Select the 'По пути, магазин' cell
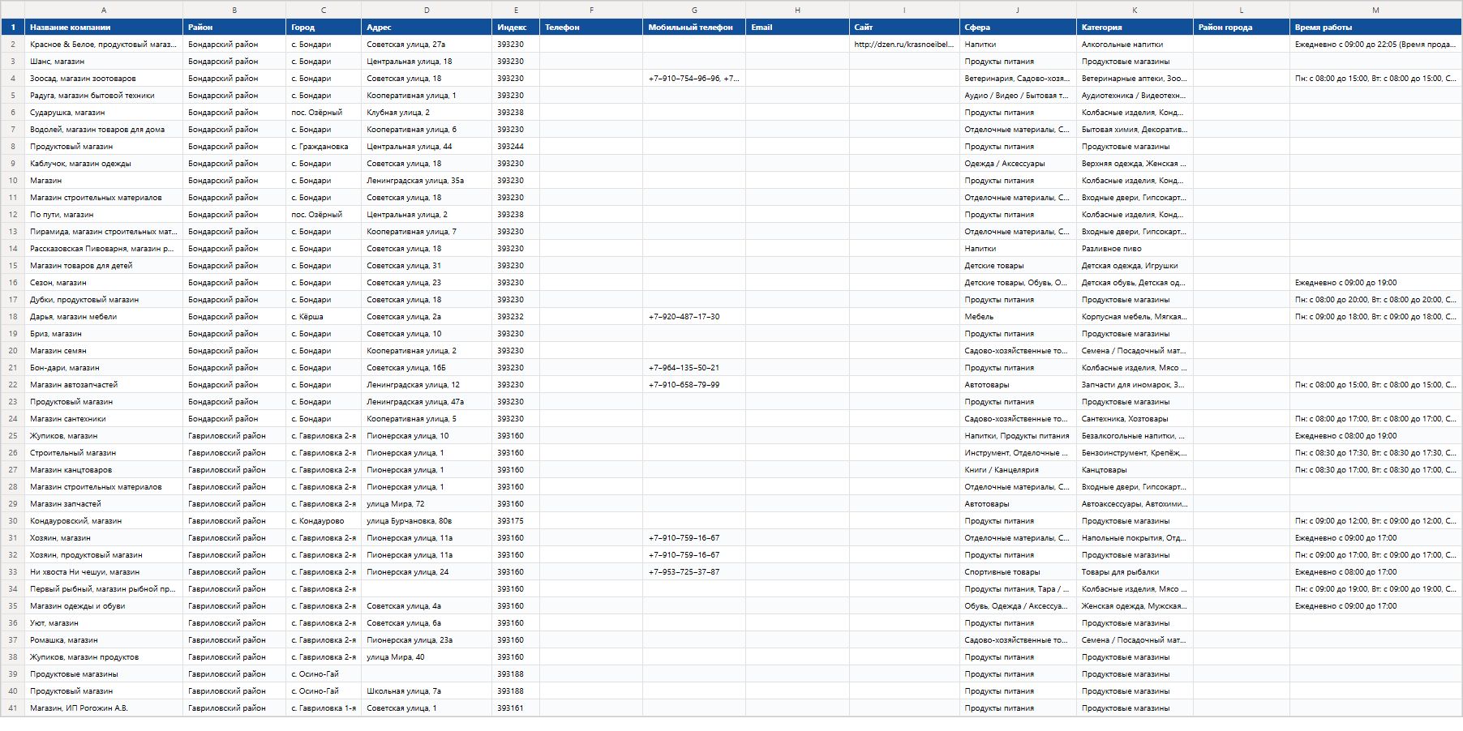The width and height of the screenshot is (1463, 731). tap(104, 214)
